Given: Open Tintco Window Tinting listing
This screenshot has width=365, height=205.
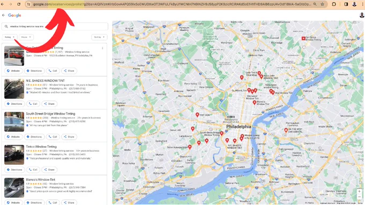Looking at the screenshot, I should click(x=41, y=147).
